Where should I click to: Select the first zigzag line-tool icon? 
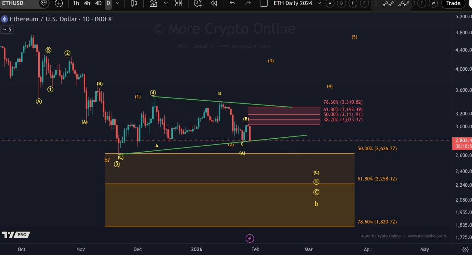(388, 3)
